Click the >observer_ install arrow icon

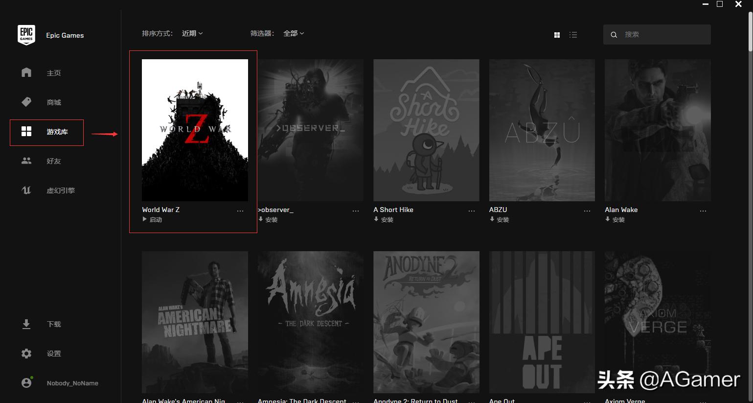point(260,219)
